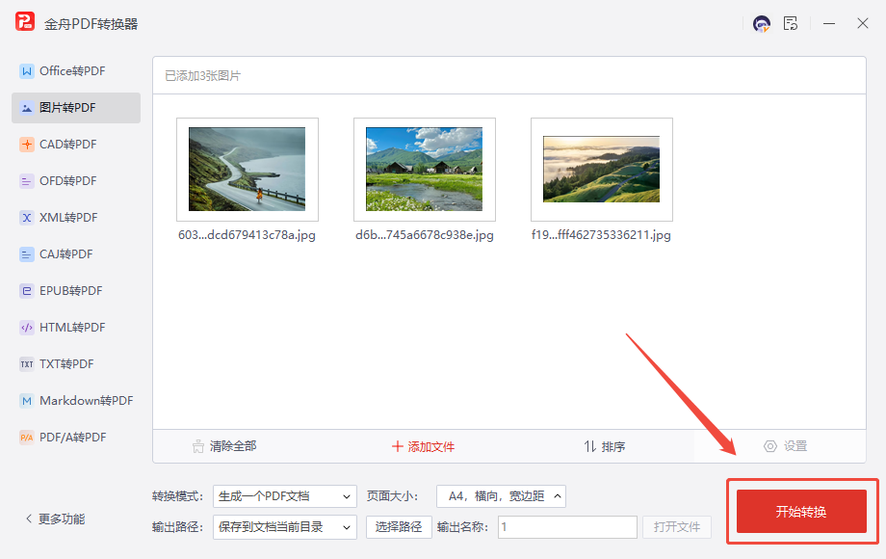Click the CAD转PDF orange icon

(x=27, y=145)
